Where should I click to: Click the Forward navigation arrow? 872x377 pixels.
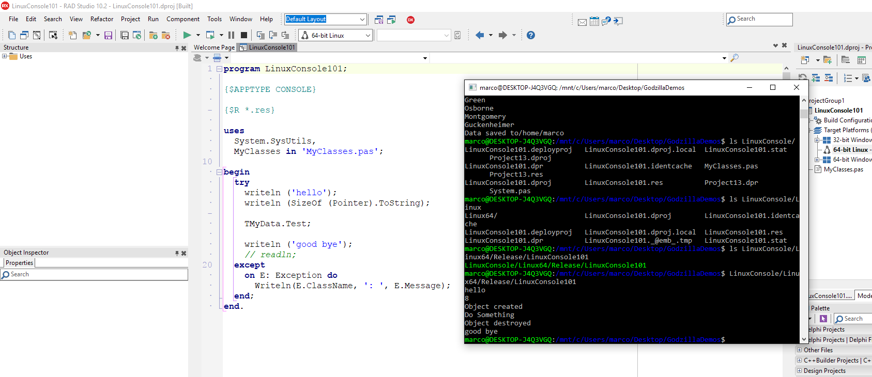[502, 35]
